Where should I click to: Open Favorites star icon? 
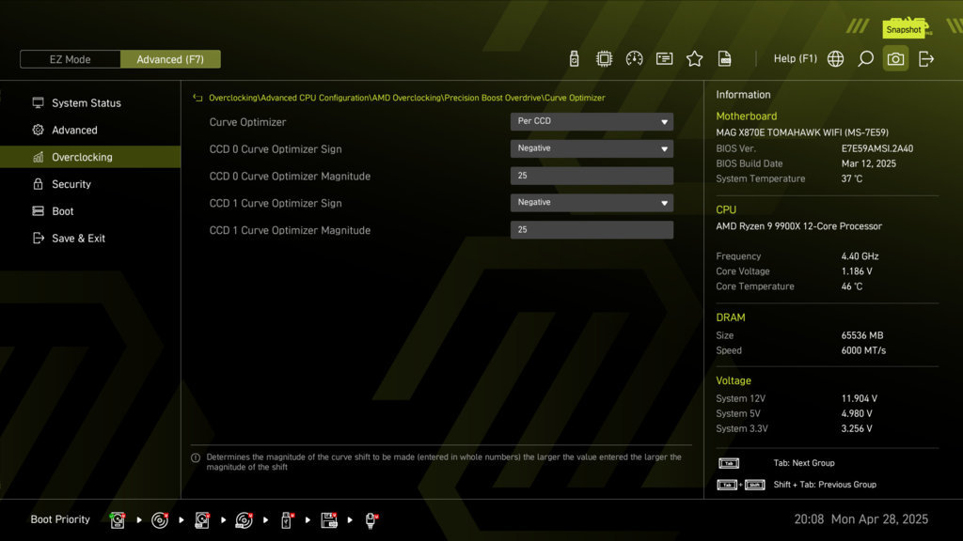click(x=694, y=59)
